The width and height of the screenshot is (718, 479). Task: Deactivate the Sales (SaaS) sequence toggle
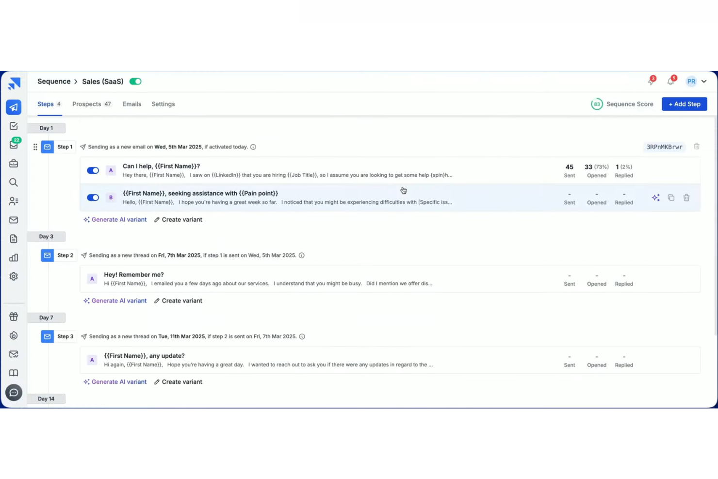coord(135,81)
